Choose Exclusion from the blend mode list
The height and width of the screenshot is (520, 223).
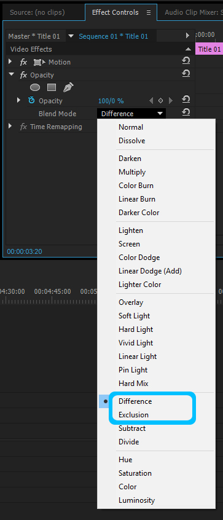(133, 415)
